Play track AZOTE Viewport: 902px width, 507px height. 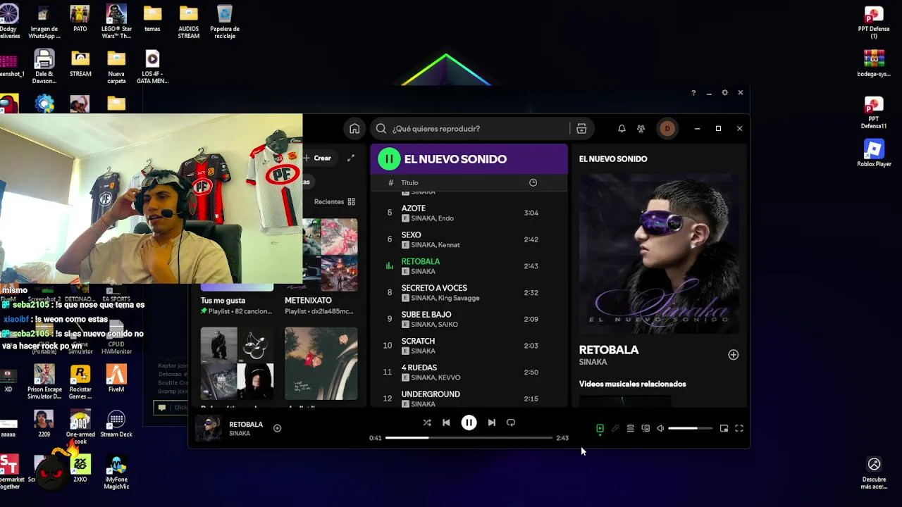coord(469,213)
